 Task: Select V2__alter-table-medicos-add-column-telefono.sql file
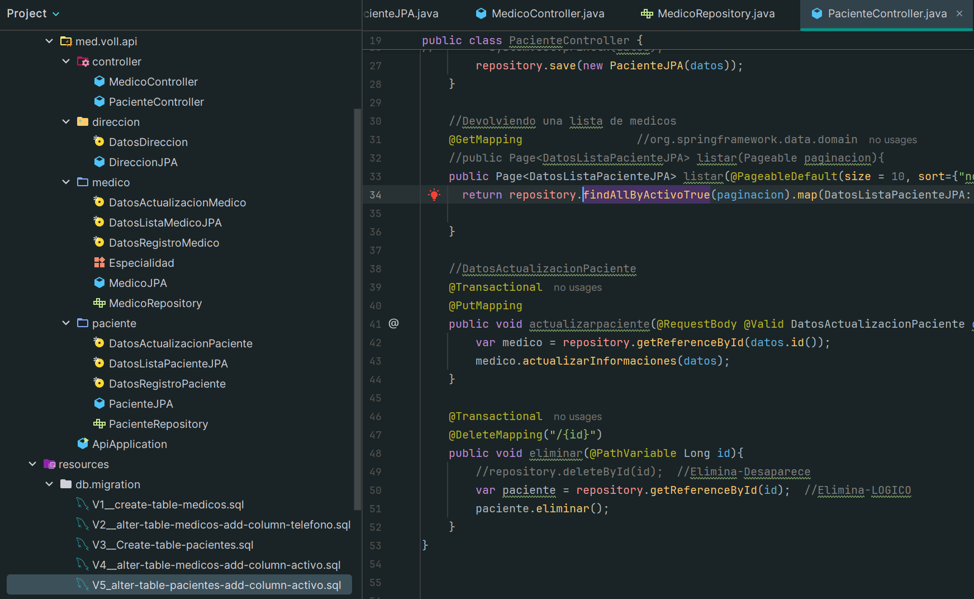click(221, 525)
